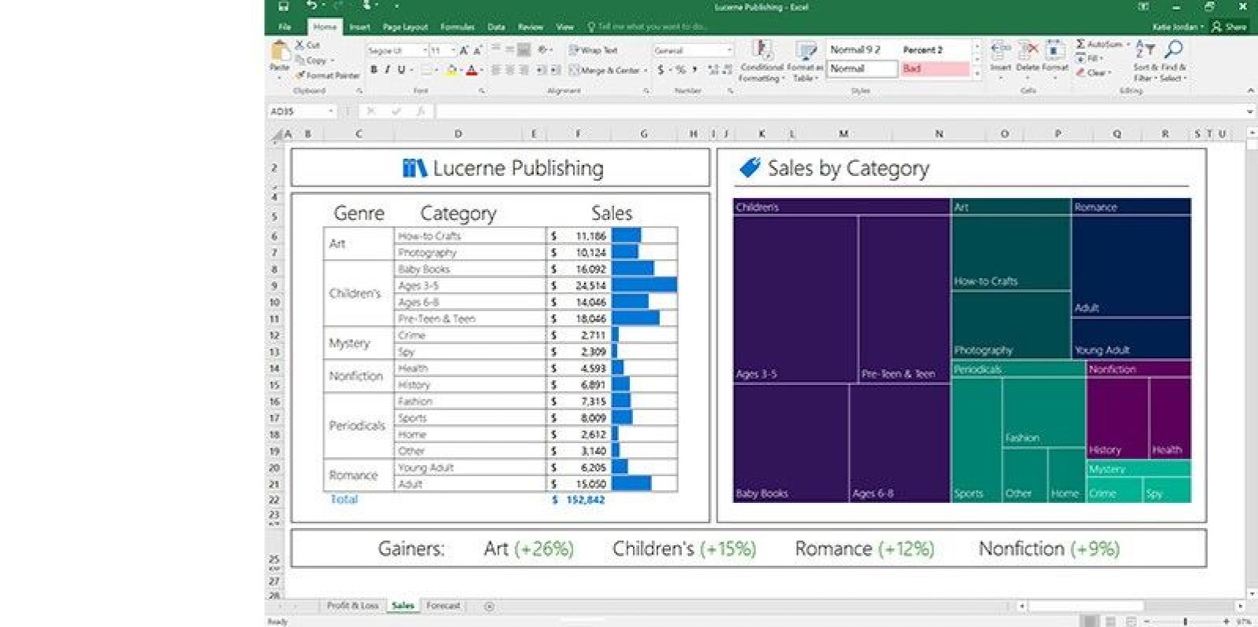
Task: Click the Ribbon Display Options icon
Action: 1143,6
